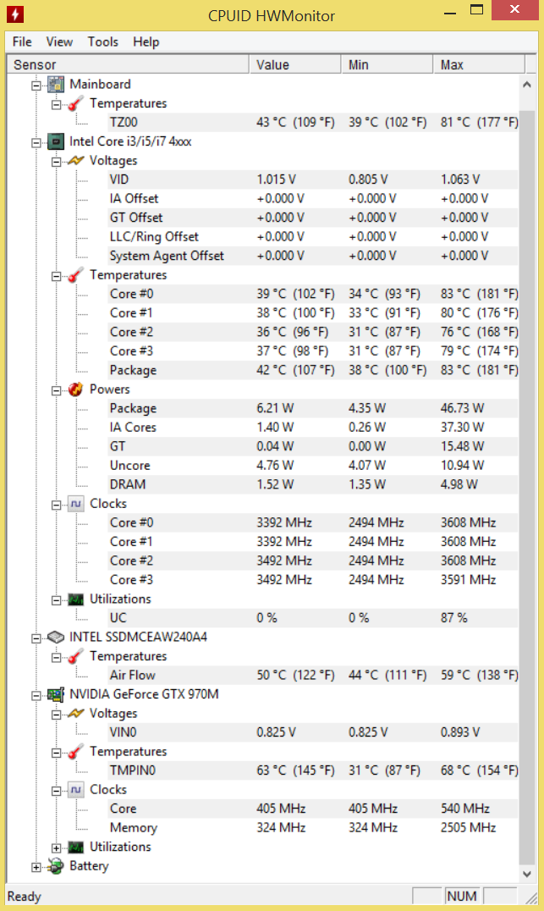This screenshot has width=544, height=911.
Task: Collapse the Mainboard tree node
Action: coord(36,86)
